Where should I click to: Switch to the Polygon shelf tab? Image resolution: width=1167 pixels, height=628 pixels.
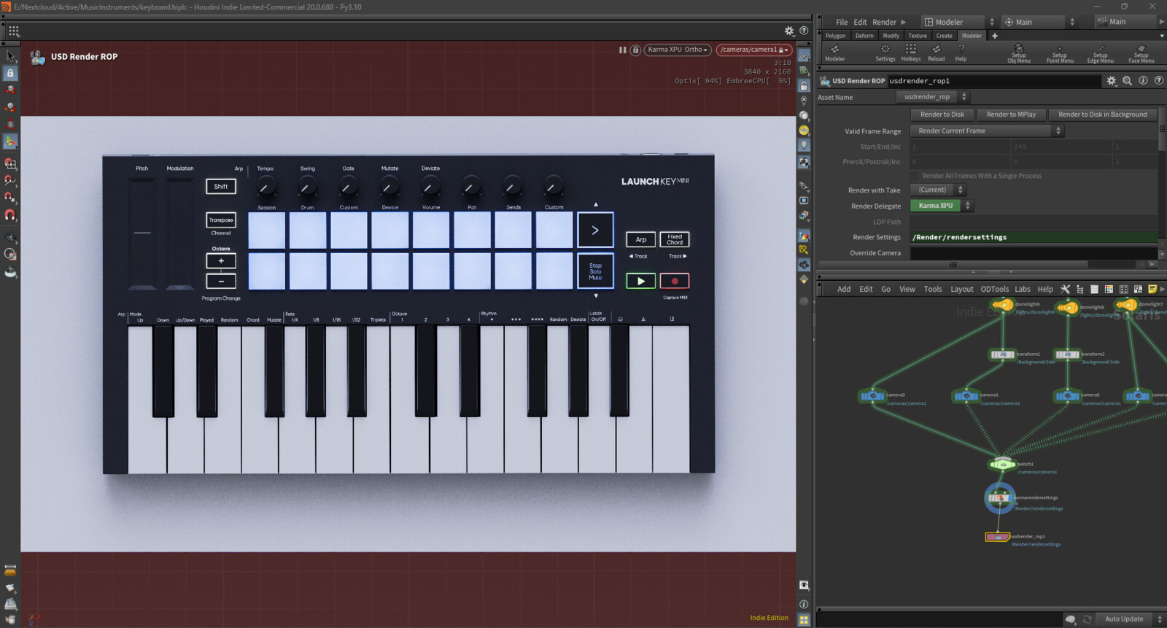(835, 35)
